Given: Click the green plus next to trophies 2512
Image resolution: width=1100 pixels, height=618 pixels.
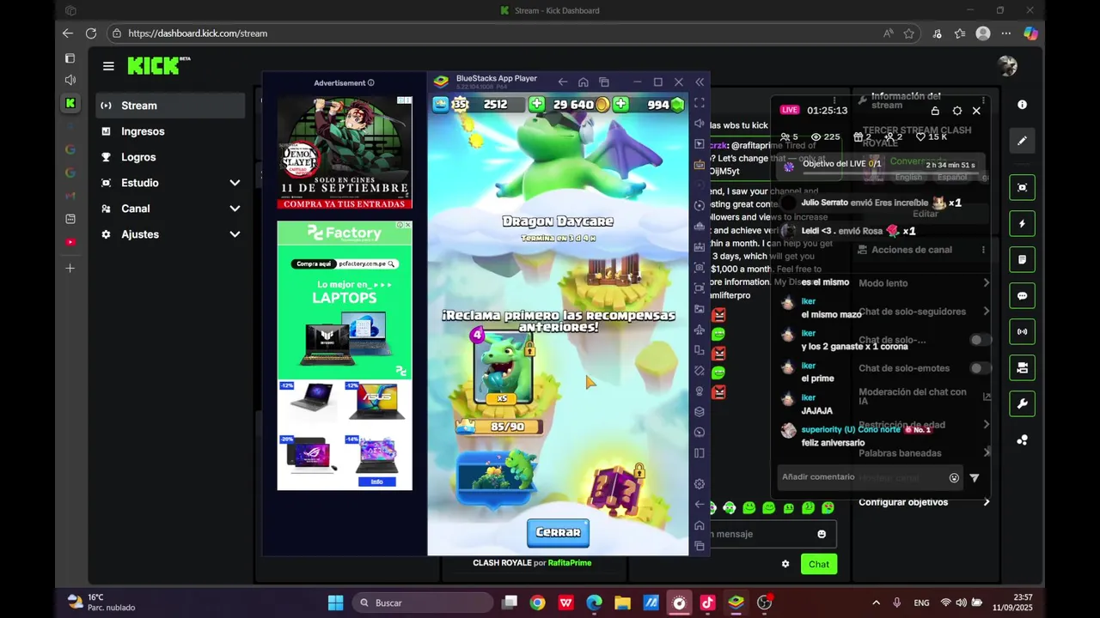Looking at the screenshot, I should tap(536, 105).
